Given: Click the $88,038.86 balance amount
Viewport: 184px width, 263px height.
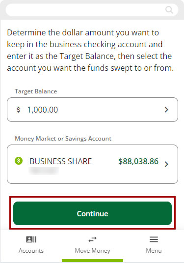Looking at the screenshot, I should [138, 161].
